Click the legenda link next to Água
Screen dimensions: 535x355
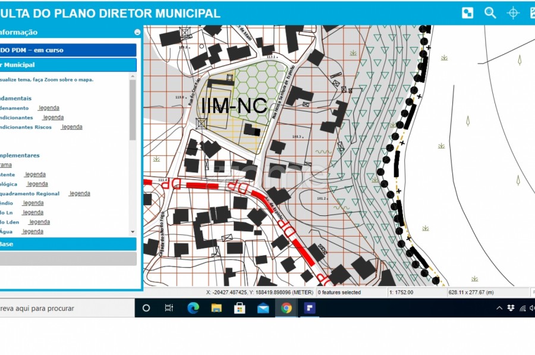pyautogui.click(x=33, y=231)
